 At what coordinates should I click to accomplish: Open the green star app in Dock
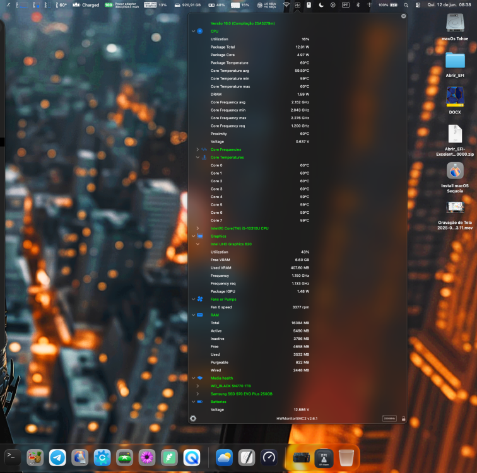(x=124, y=457)
